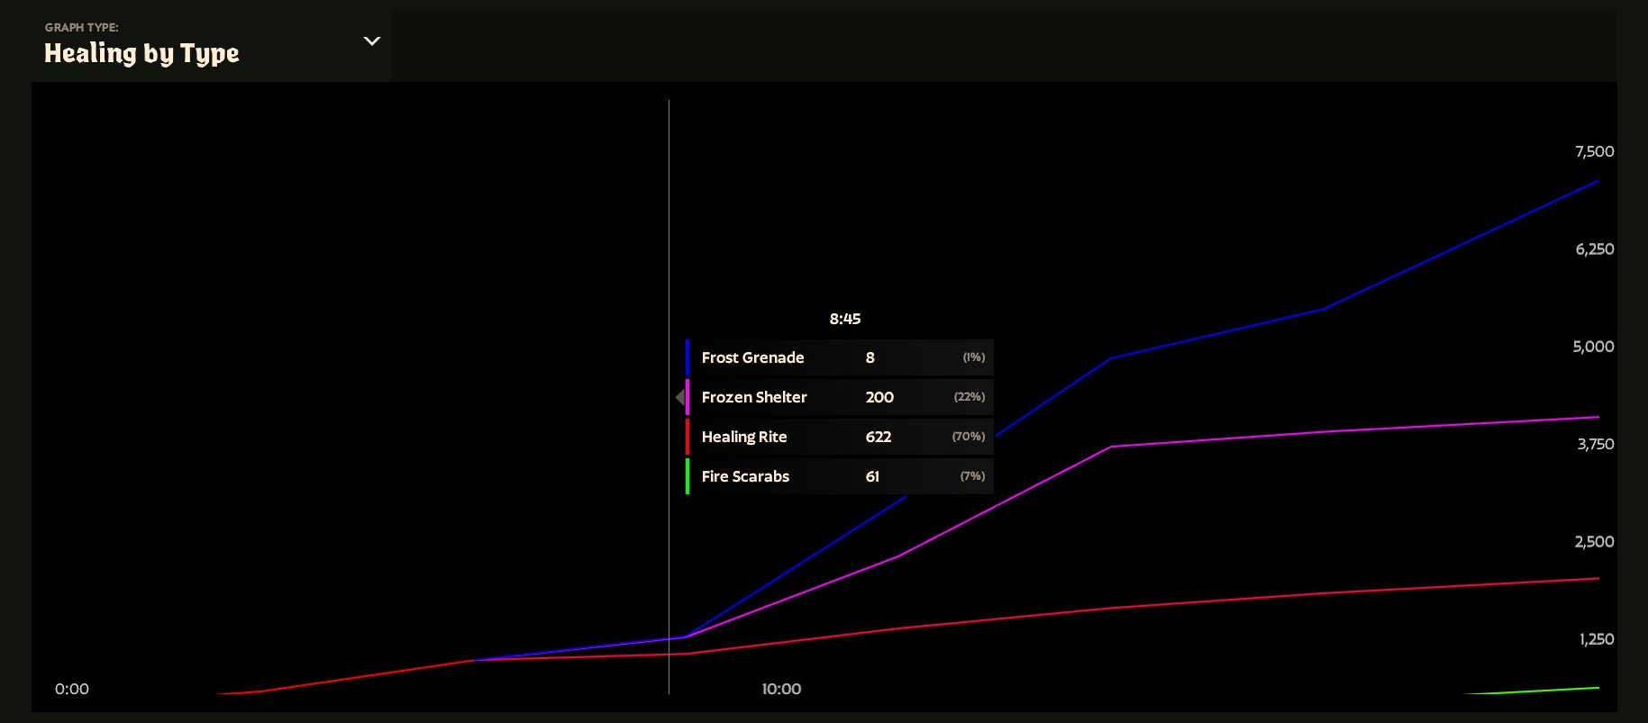Click the (70%) Healing Rite percentage

(969, 437)
